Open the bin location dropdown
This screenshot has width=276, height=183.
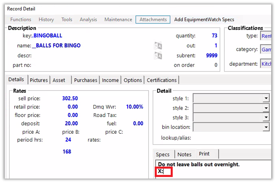point(266,127)
